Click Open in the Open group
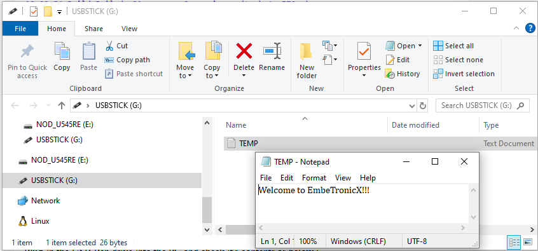Image resolution: width=538 pixels, height=251 pixels. 400,46
